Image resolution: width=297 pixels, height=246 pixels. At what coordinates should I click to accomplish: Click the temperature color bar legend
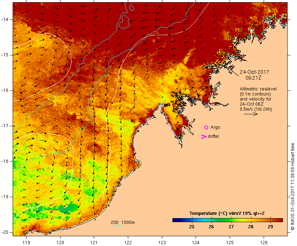(227, 220)
